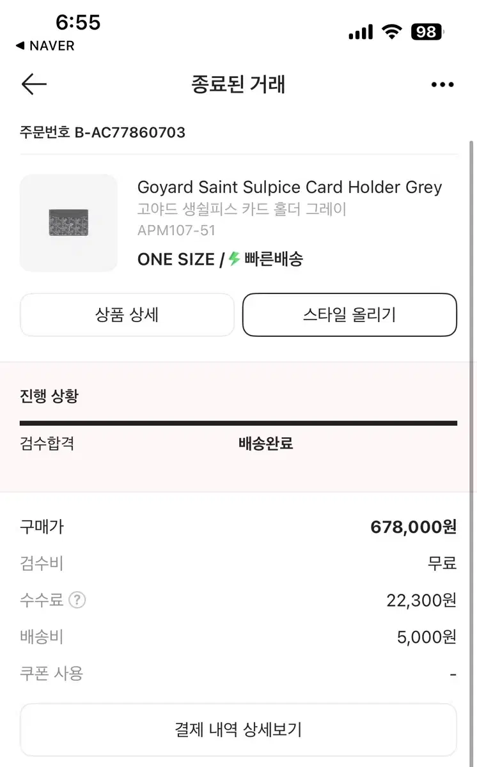477x767 pixels.
Task: Tap the 구매가 678,000원 amount
Action: coord(414,527)
